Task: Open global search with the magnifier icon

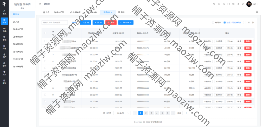Action: [219, 4]
